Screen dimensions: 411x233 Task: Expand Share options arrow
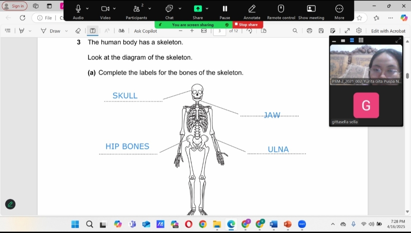[207, 9]
